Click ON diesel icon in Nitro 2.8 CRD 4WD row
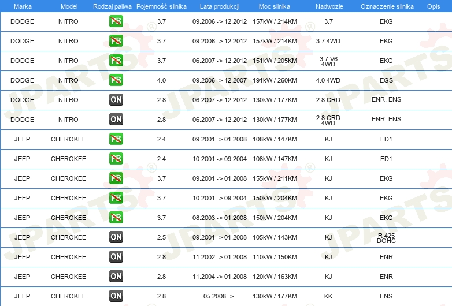 [116, 119]
